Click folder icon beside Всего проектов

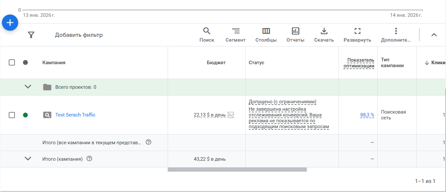[47, 87]
